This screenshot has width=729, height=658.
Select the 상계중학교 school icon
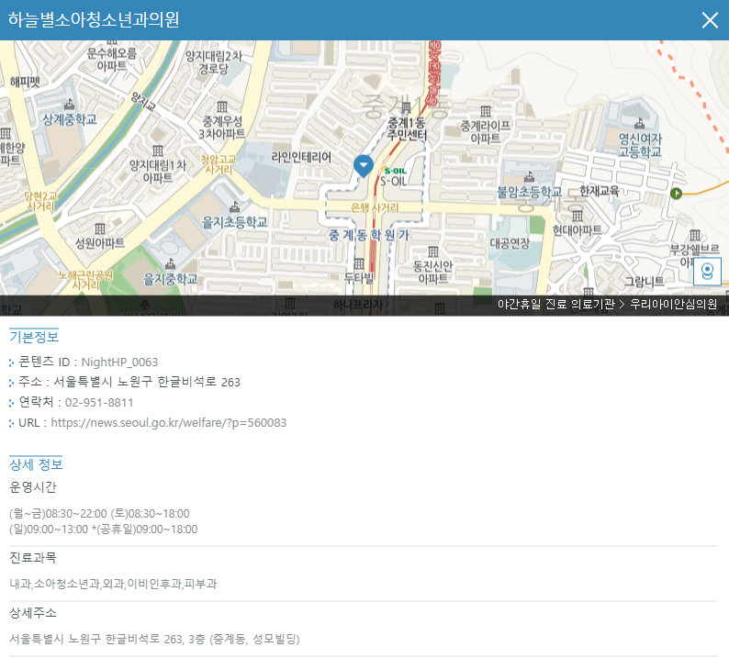pyautogui.click(x=69, y=104)
